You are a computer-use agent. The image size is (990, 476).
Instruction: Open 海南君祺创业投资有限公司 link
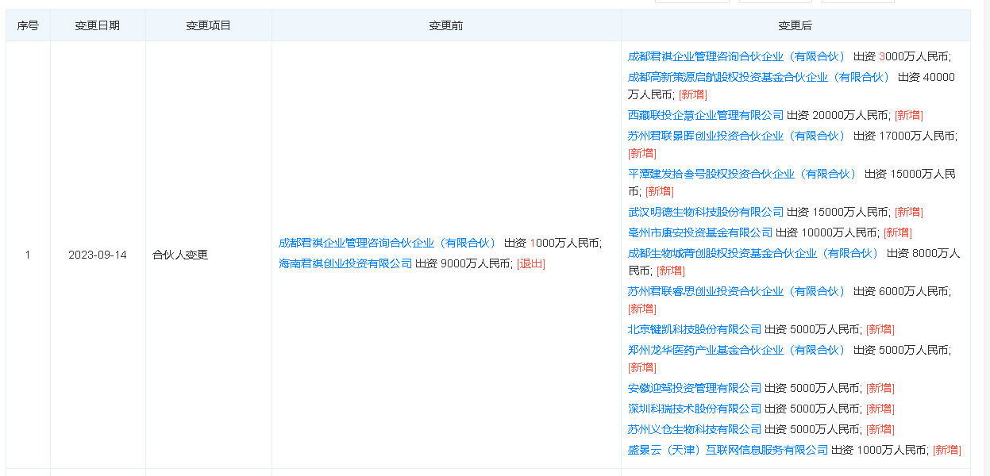pos(345,264)
